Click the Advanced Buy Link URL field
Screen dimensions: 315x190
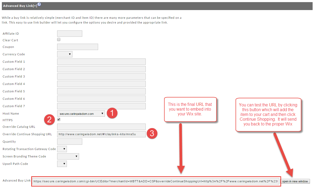point(156,181)
